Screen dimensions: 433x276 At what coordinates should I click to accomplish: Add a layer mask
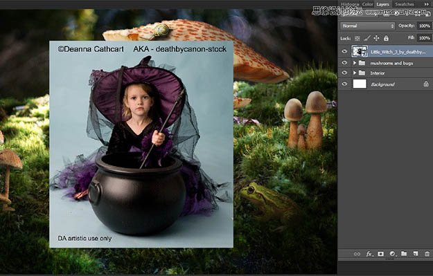(x=380, y=254)
